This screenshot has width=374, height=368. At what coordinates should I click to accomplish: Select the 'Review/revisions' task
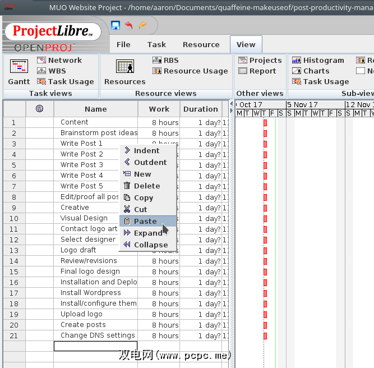coord(89,261)
